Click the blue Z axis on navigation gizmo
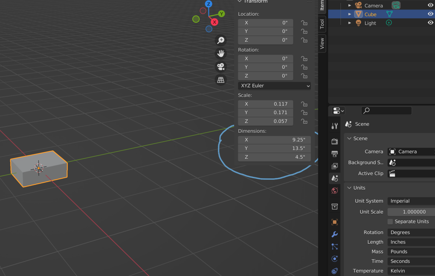 point(209,4)
